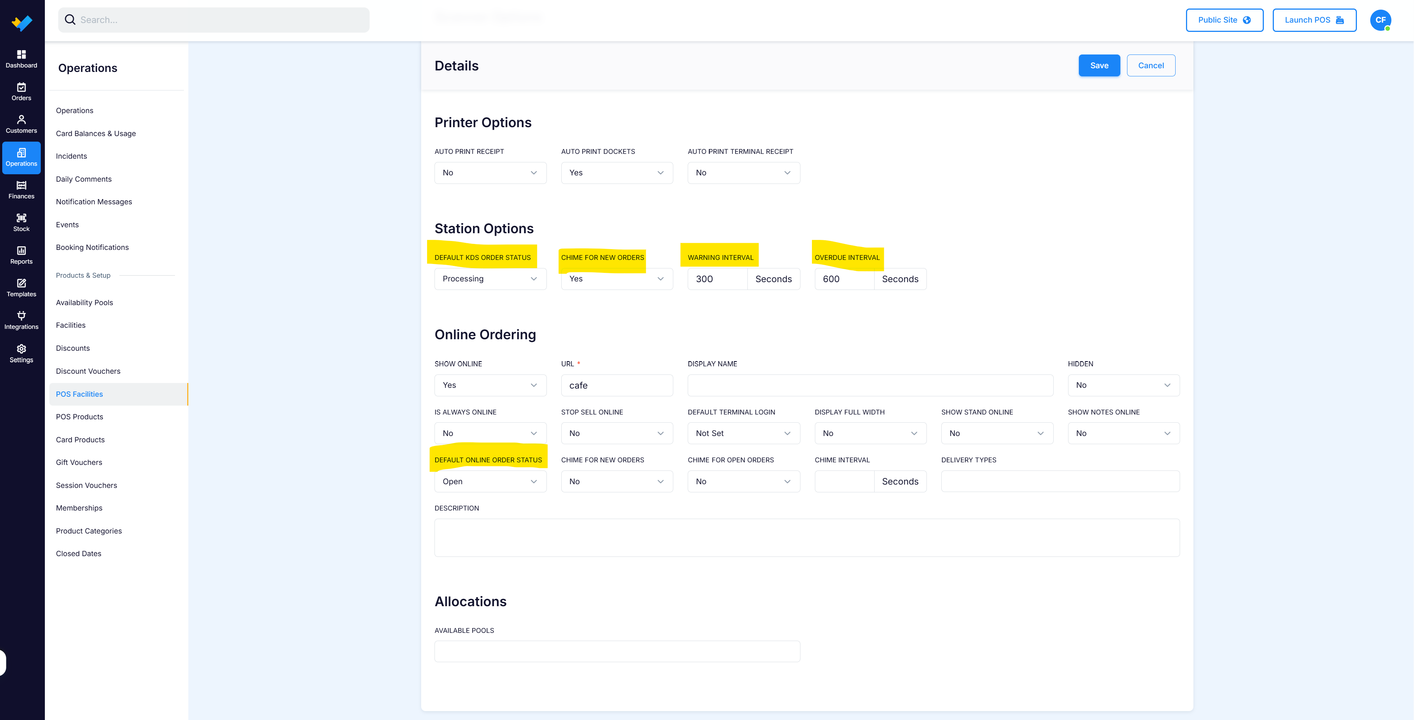Select POS Facilities in side menu
The width and height of the screenshot is (1414, 720).
(118, 394)
